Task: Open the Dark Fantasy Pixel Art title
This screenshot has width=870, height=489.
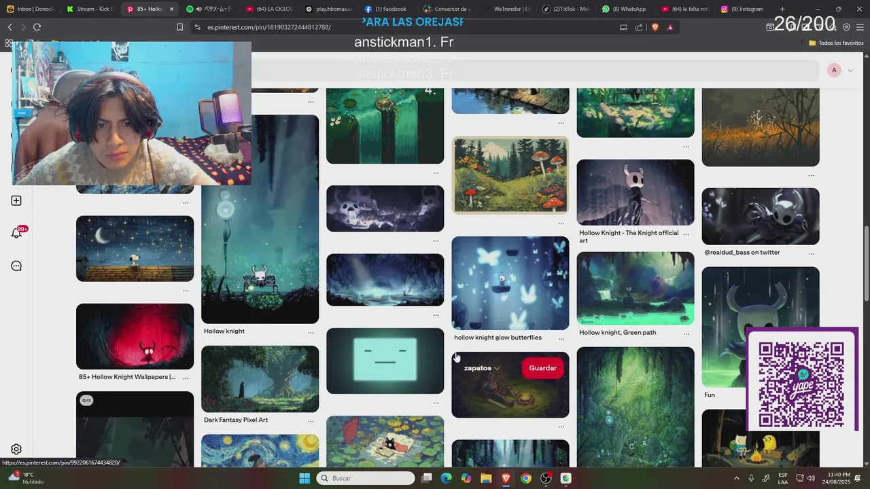Action: pos(236,420)
